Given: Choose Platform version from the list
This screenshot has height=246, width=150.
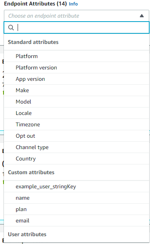Looking at the screenshot, I should click(x=76, y=67).
